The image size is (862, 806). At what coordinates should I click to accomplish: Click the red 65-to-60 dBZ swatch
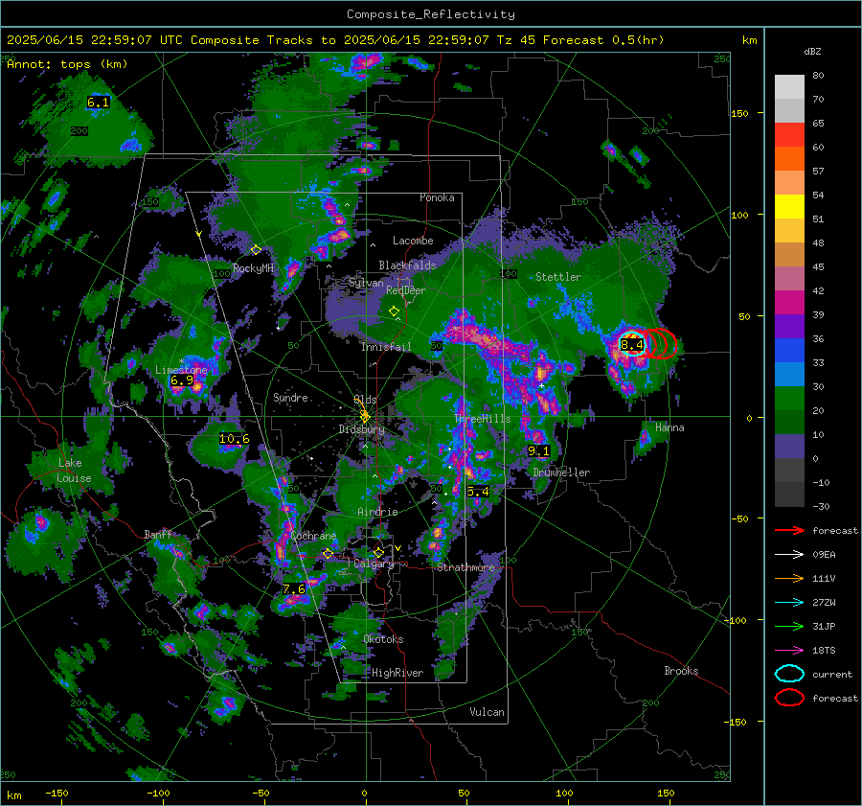tap(789, 135)
